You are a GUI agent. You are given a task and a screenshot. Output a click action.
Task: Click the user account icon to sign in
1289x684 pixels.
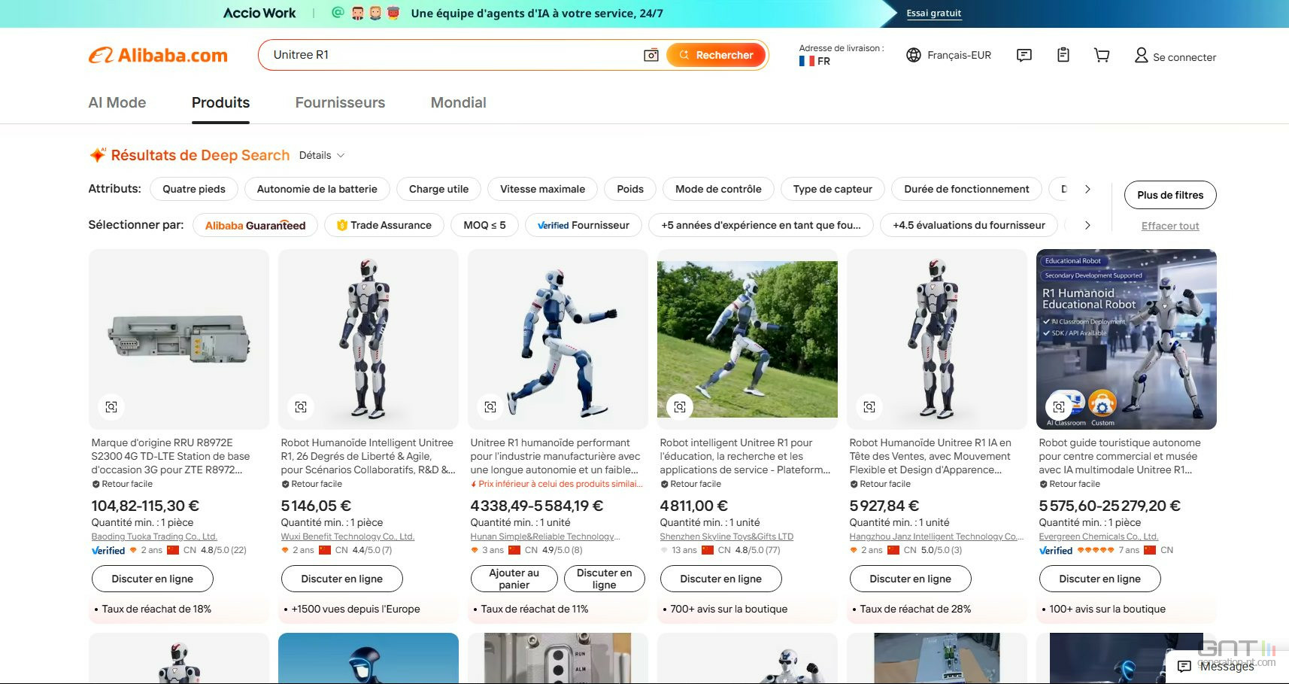coord(1141,56)
